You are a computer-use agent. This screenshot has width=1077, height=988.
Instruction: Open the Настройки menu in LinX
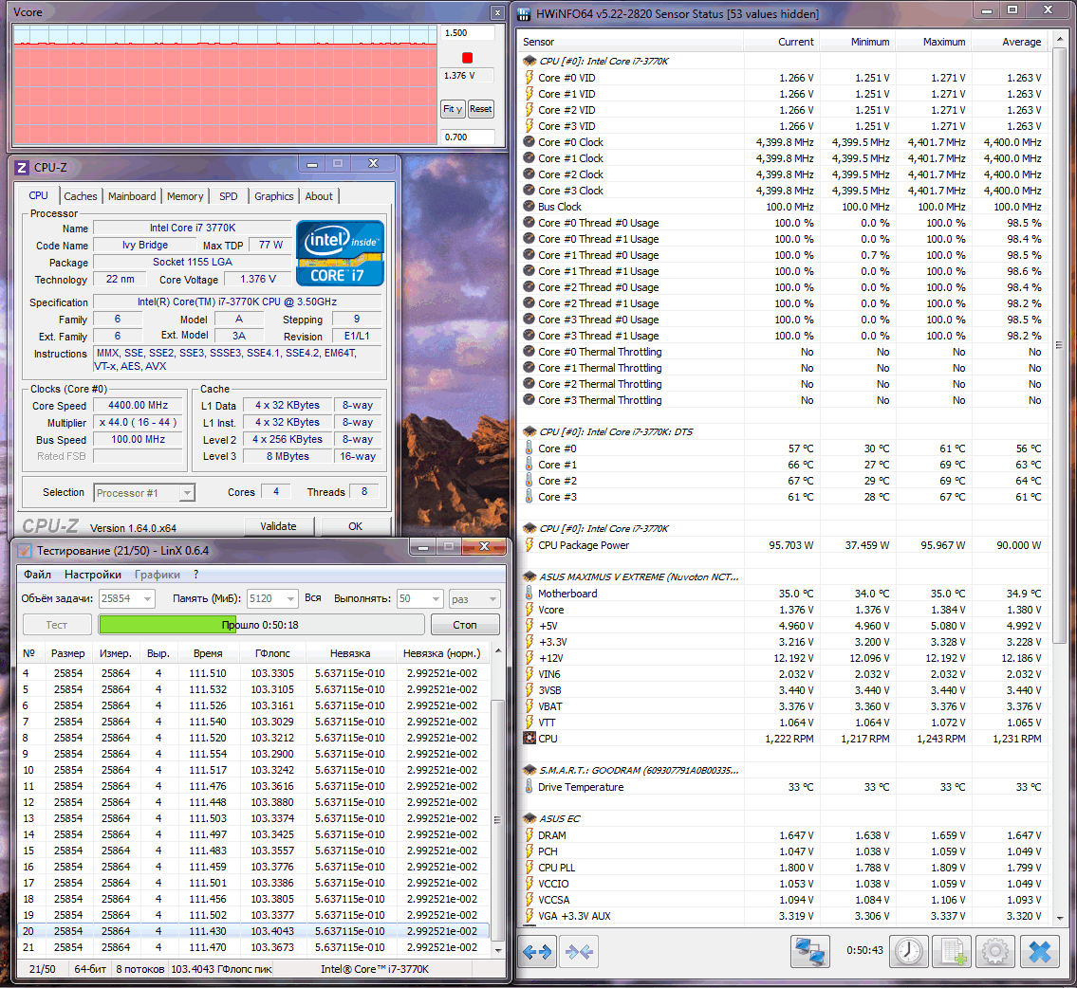93,575
